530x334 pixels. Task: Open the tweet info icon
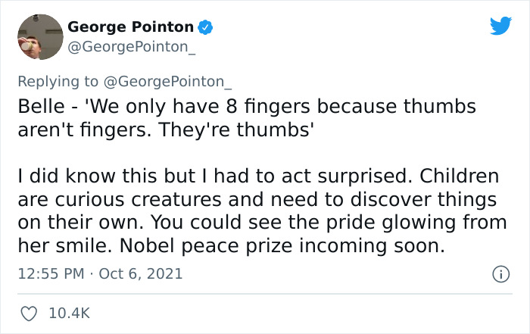500,274
